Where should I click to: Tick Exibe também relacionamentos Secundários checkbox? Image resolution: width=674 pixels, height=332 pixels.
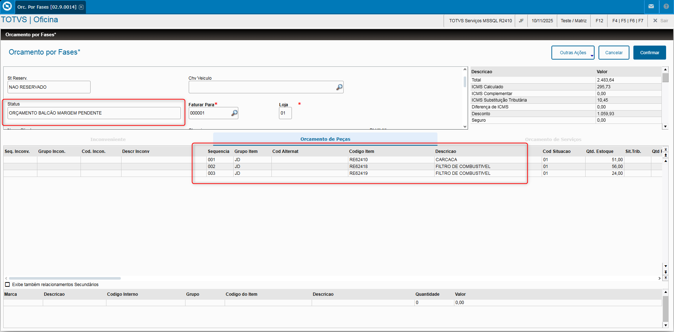pyautogui.click(x=8, y=285)
